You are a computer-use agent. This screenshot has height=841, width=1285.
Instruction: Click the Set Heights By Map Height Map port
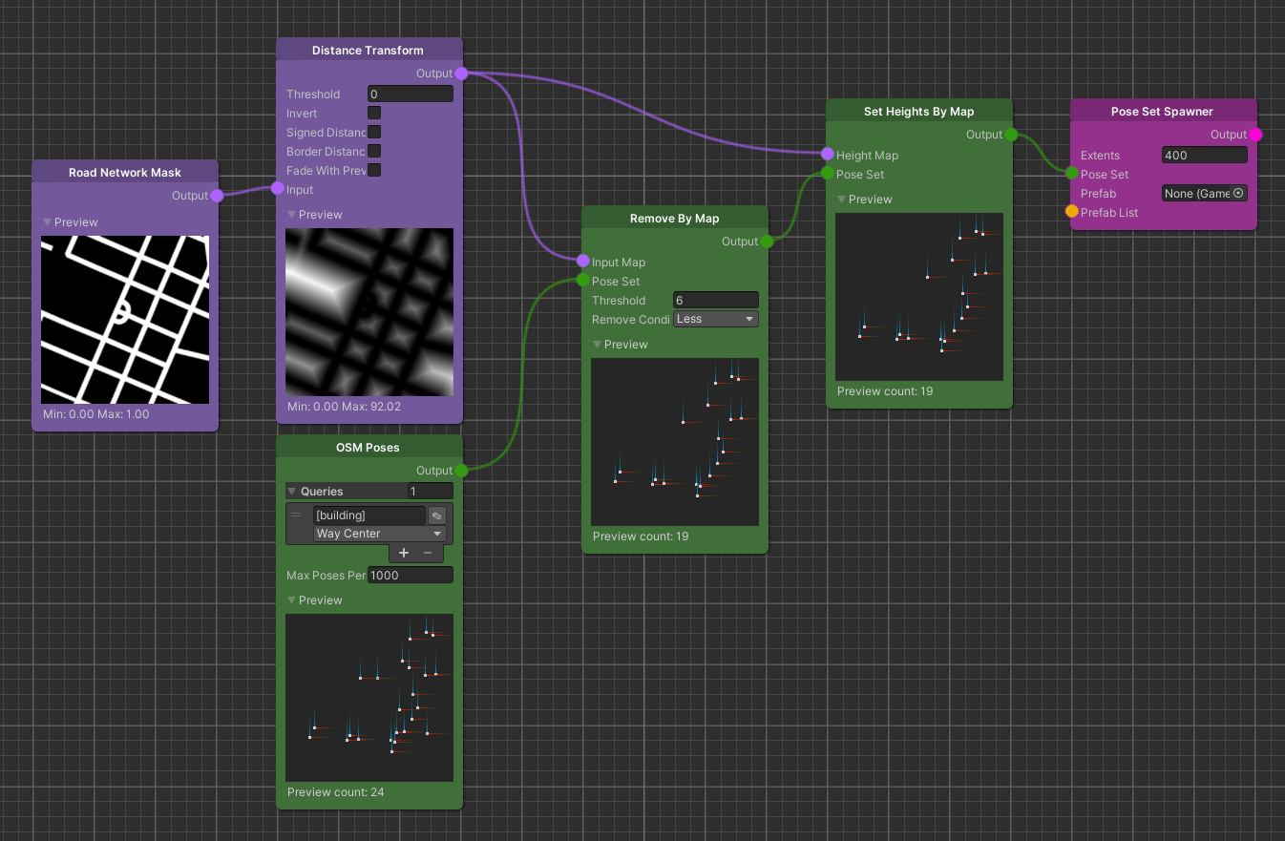(828, 155)
